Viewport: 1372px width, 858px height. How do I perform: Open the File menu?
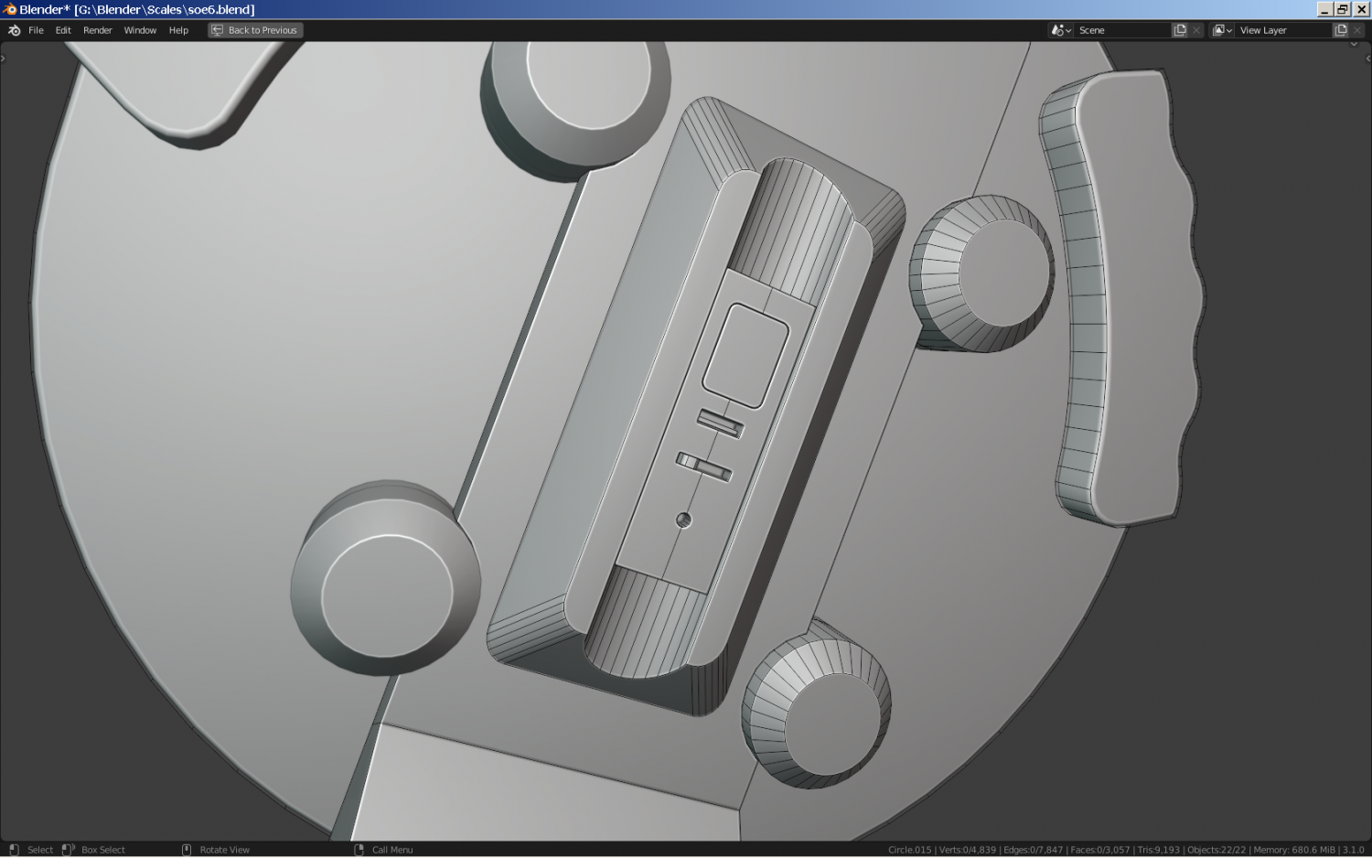pyautogui.click(x=36, y=30)
